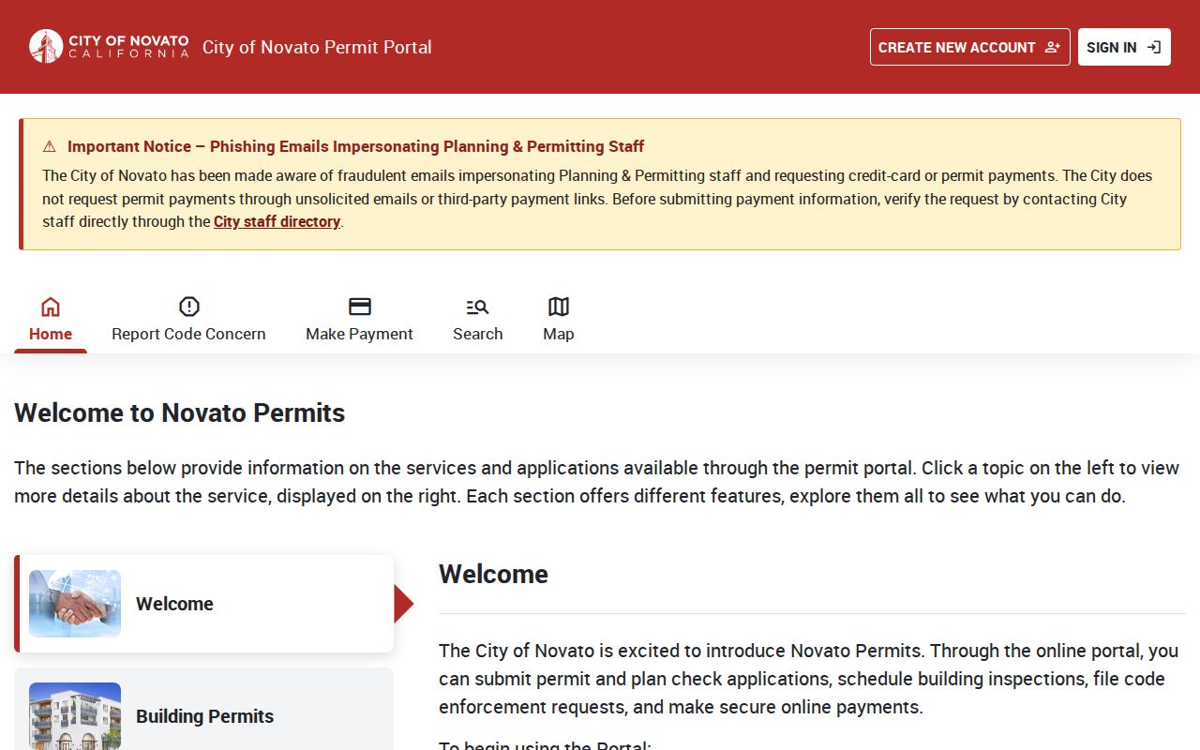Select the Map tab label
1200x750 pixels.
(x=559, y=334)
